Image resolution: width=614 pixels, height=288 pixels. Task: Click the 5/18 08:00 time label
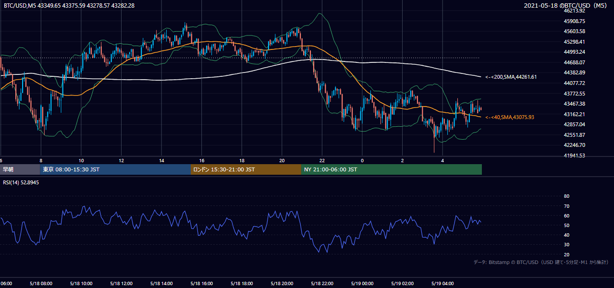[40, 284]
